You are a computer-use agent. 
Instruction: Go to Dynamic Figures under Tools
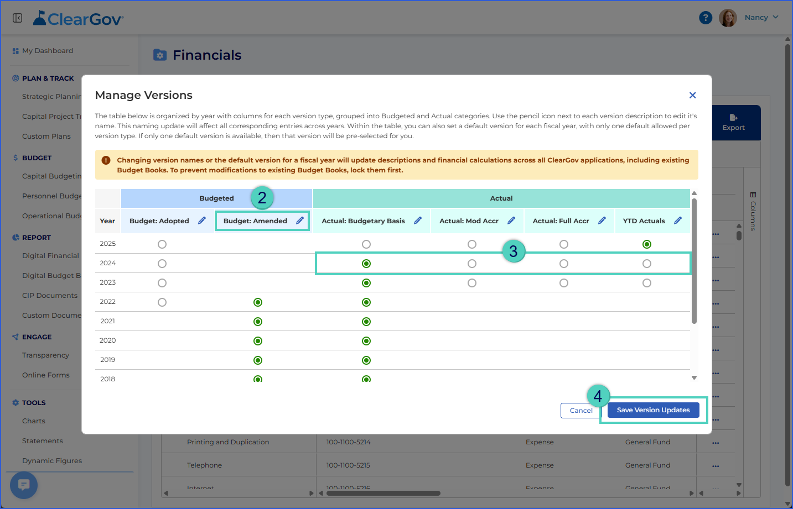click(x=52, y=461)
